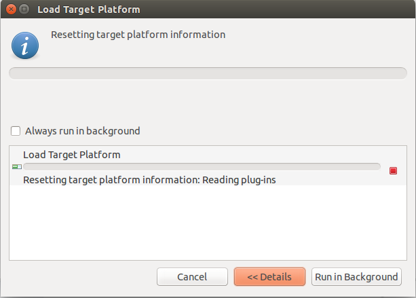Click the job progress bar in details

[202, 166]
